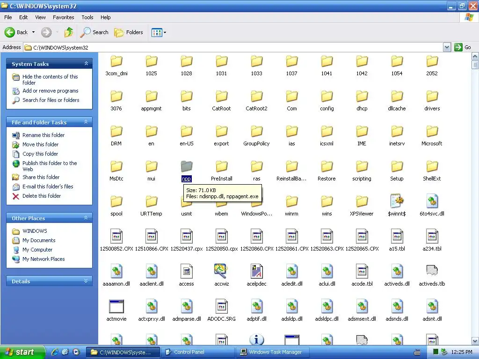Click Search for files or folders link
The width and height of the screenshot is (479, 359).
click(51, 100)
